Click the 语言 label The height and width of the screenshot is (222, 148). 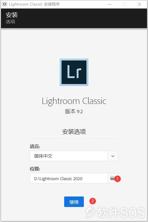click(35, 146)
